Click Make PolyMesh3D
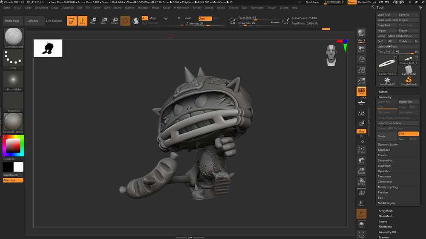This screenshot has width=426, height=239. 403,36
